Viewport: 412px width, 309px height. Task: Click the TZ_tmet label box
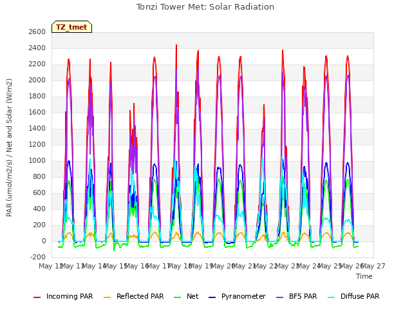pos(71,27)
